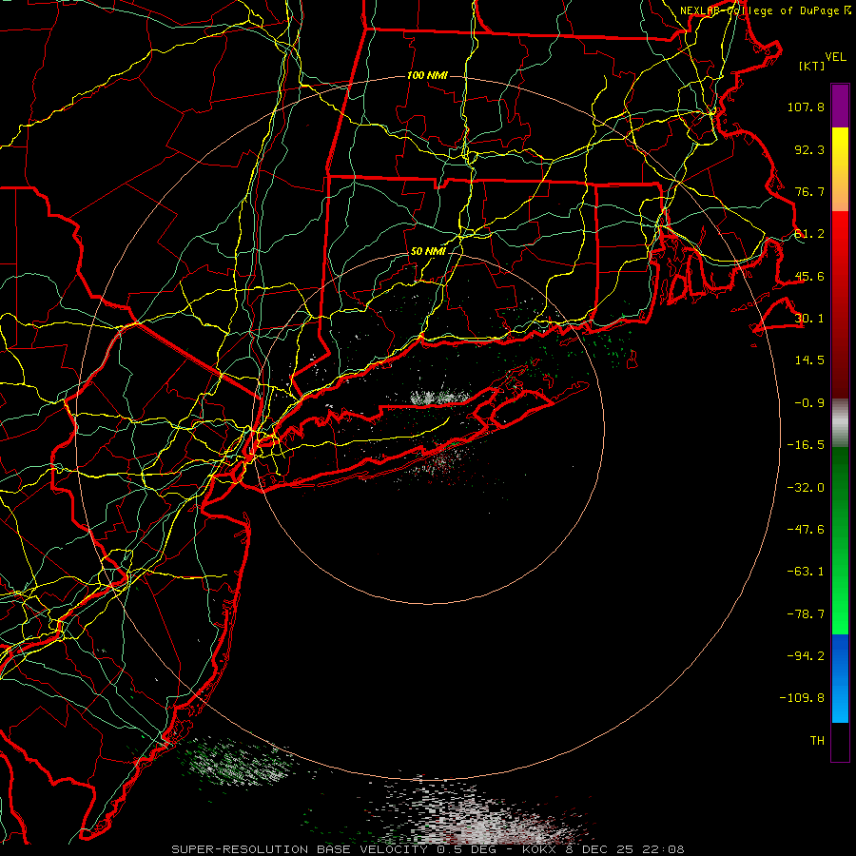This screenshot has width=856, height=856.
Task: Click the TH legend label
Action: [817, 741]
